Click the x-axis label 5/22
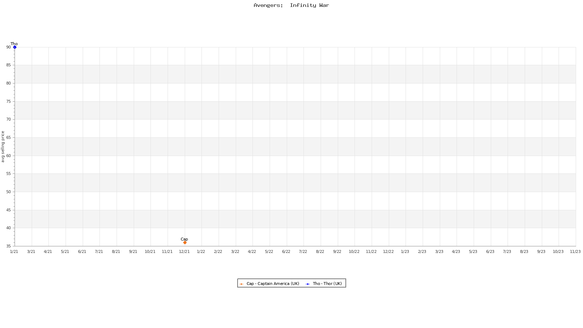This screenshot has height=328, width=583. pos(269,251)
